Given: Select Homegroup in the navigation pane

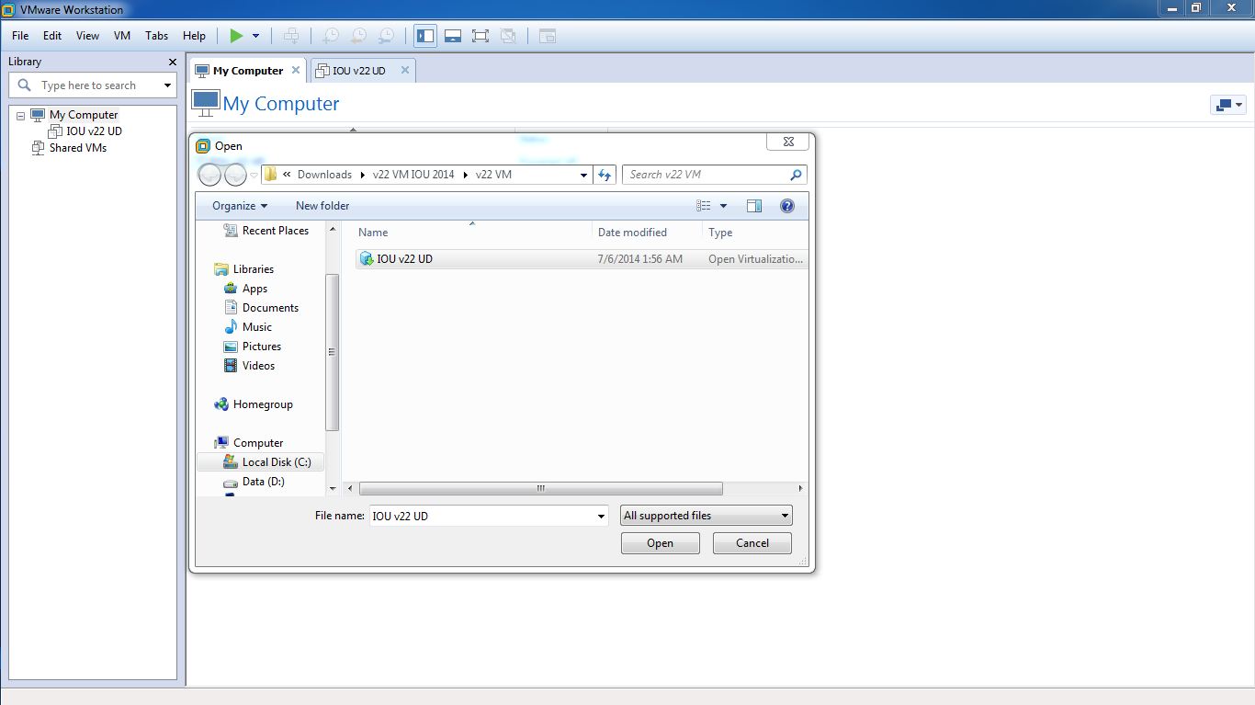Looking at the screenshot, I should pyautogui.click(x=263, y=404).
